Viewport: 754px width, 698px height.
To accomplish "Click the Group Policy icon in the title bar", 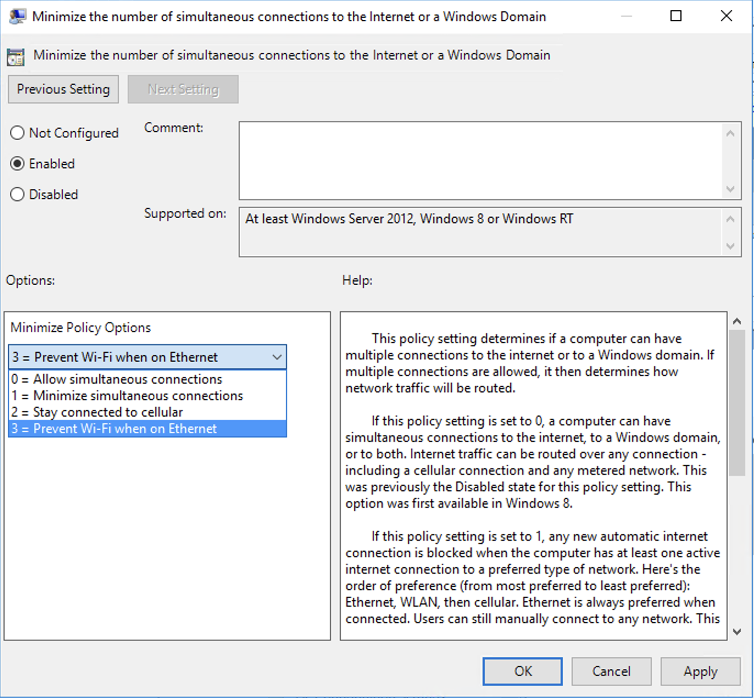I will click(17, 16).
